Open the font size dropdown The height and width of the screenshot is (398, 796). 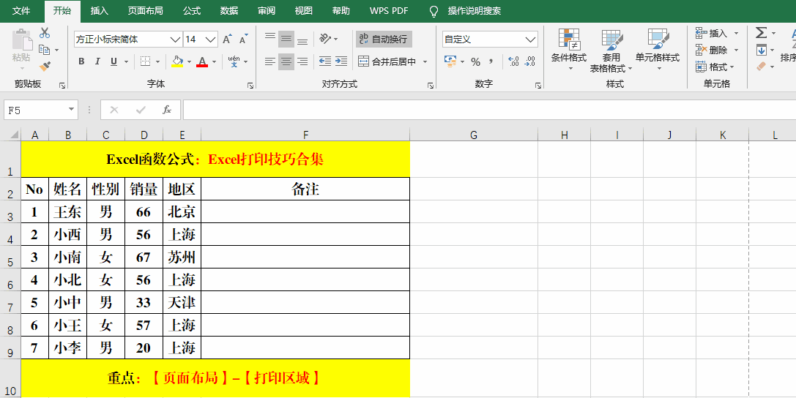coord(211,39)
